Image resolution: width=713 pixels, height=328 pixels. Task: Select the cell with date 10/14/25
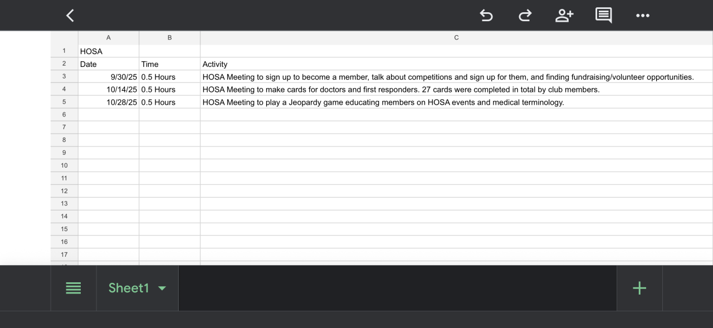click(x=108, y=90)
